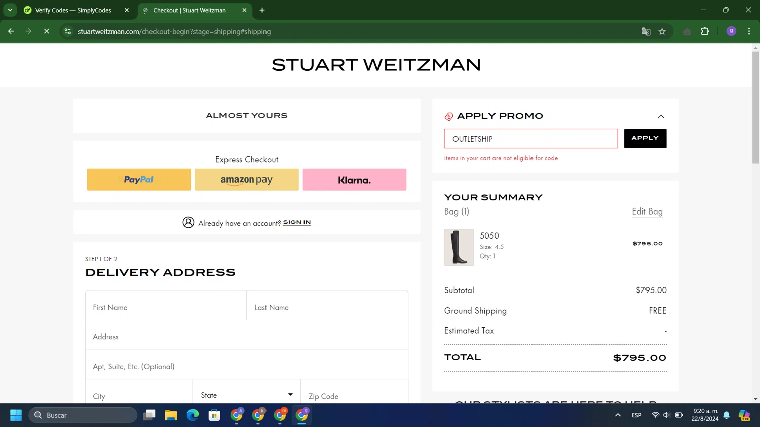Open the tab search dropdown

click(x=10, y=10)
